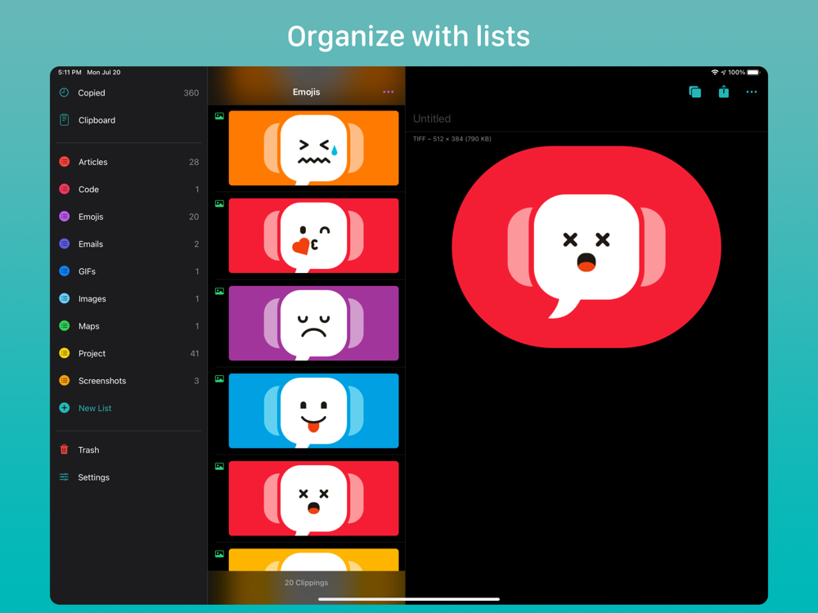Click image type icon beside small dizzy emoji

click(x=219, y=467)
